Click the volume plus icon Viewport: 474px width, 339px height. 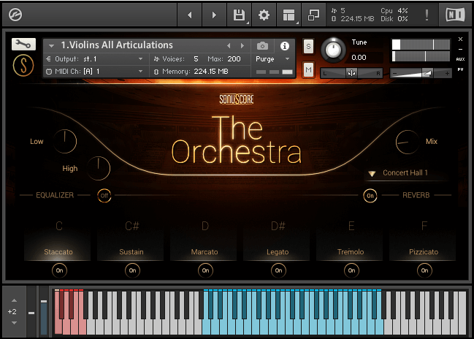[447, 74]
